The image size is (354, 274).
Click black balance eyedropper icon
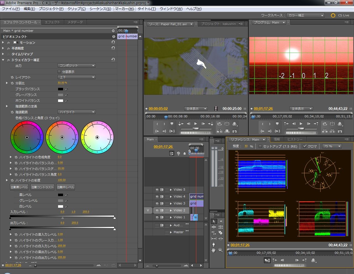click(x=67, y=89)
